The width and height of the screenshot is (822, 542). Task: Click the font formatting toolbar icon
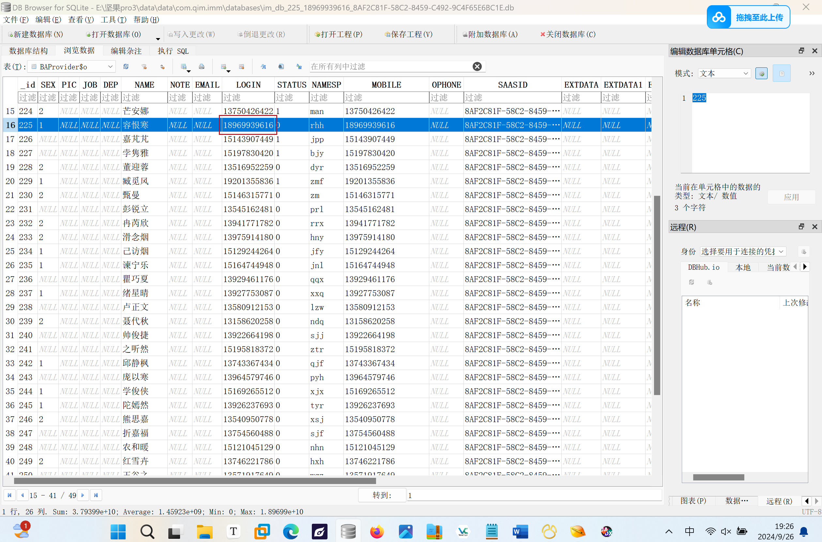tap(263, 66)
